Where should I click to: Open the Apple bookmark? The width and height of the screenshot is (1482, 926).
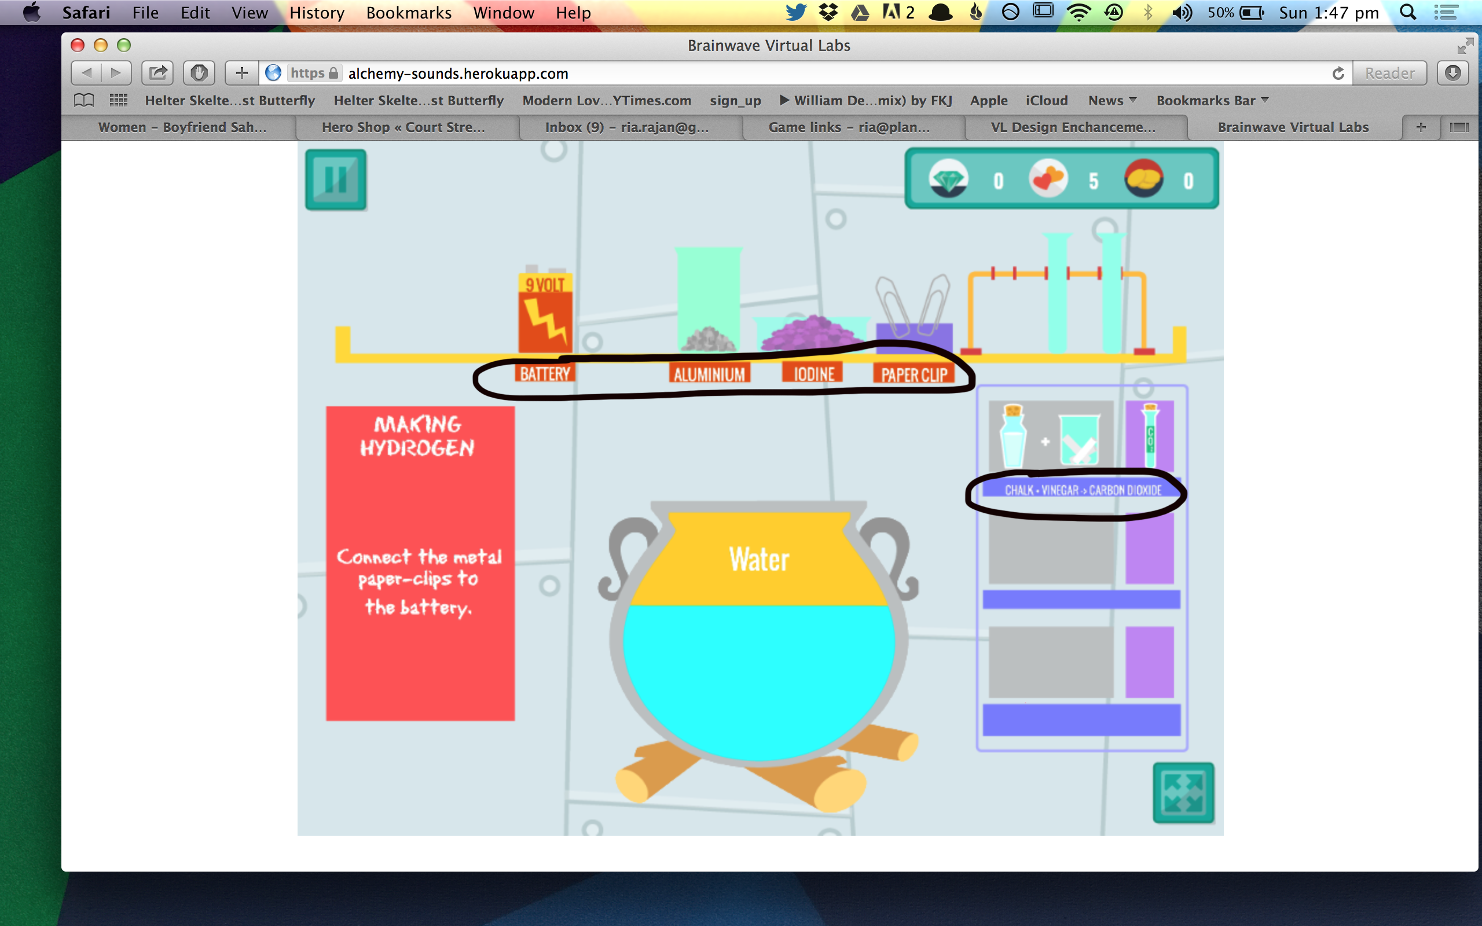click(988, 101)
